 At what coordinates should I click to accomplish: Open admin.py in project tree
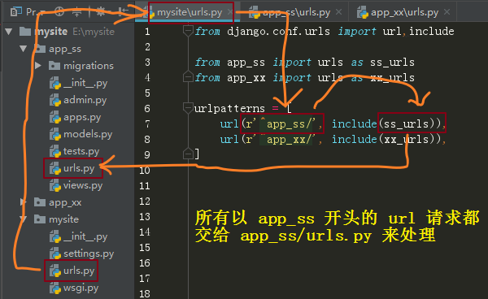(85, 100)
